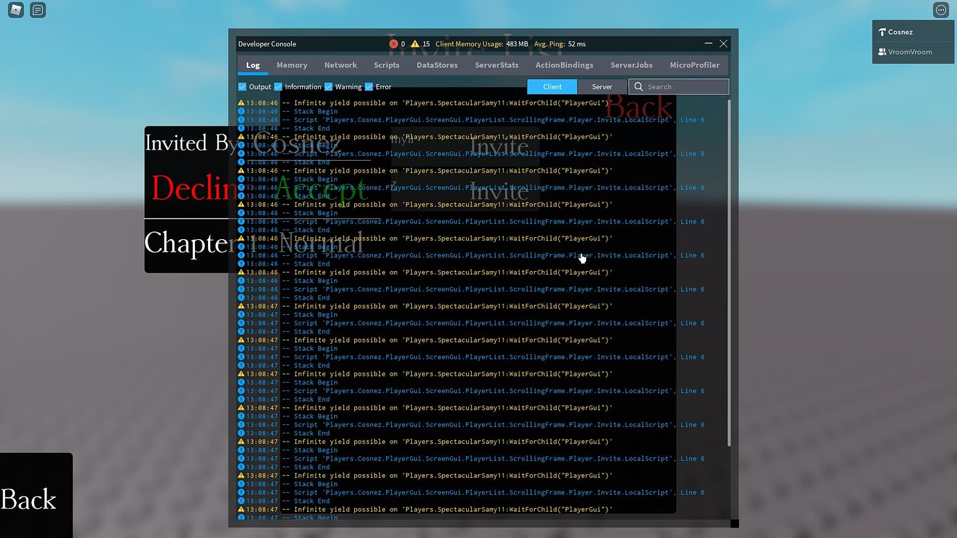Open a Line 6 script link

[691, 119]
